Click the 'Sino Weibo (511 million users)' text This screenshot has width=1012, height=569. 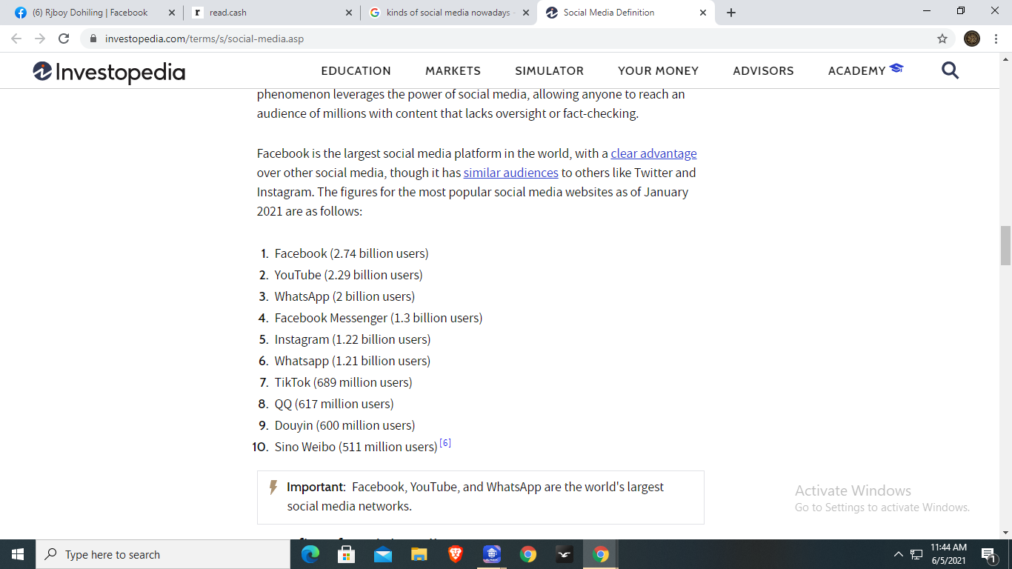(x=356, y=447)
